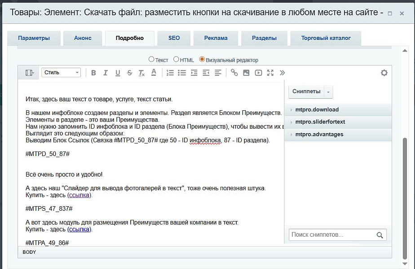Open the Сниппеты dropdown arrow

coord(328,92)
